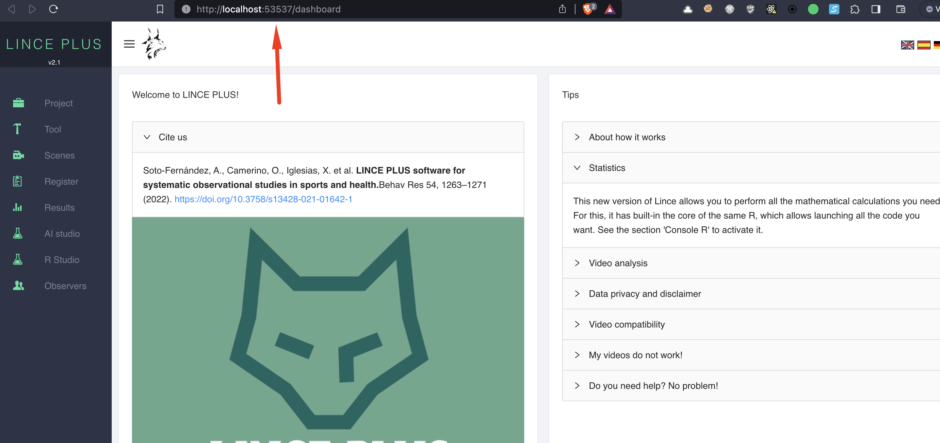This screenshot has width=940, height=443.
Task: Open the AI studio menu item
Action: click(x=62, y=233)
